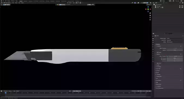
Task: Open the Device dropdown
Action: [x=175, y=42]
